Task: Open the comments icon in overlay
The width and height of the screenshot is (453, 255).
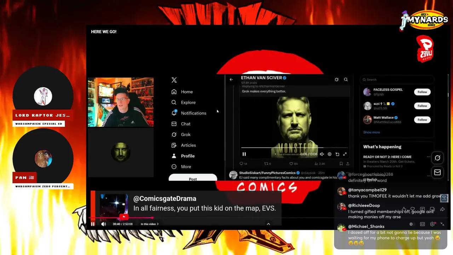Action: click(x=432, y=209)
